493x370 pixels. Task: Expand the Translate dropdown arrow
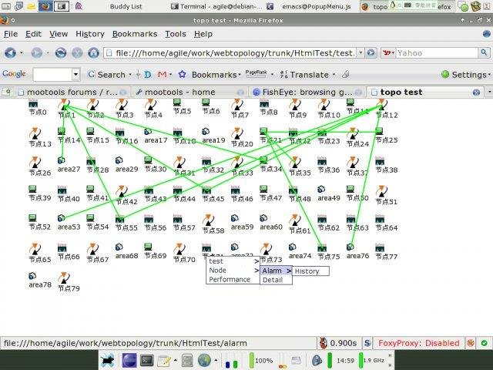tap(334, 75)
